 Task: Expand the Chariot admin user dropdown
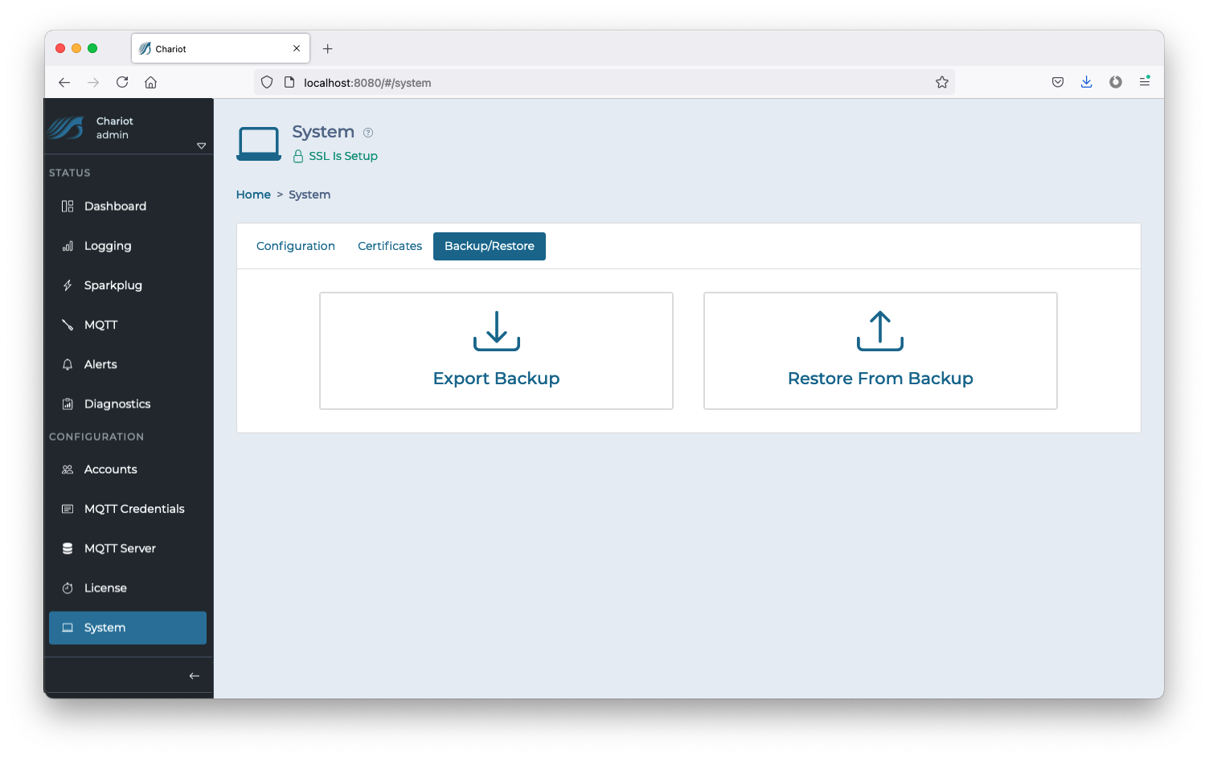202,145
